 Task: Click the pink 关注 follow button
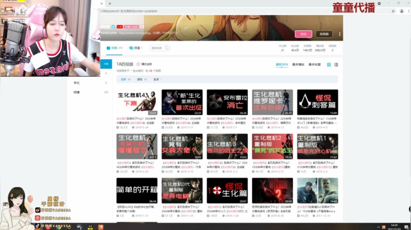tap(303, 34)
